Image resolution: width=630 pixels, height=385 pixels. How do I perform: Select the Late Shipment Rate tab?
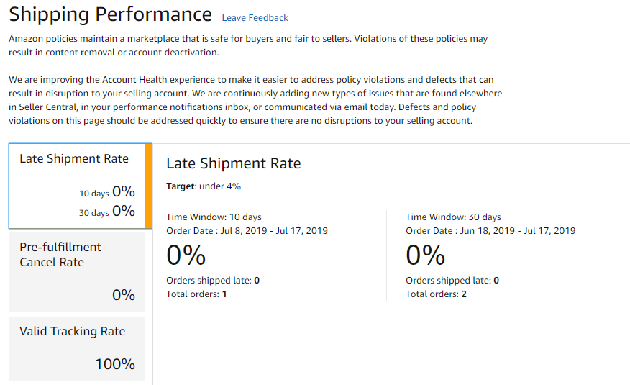(x=74, y=159)
